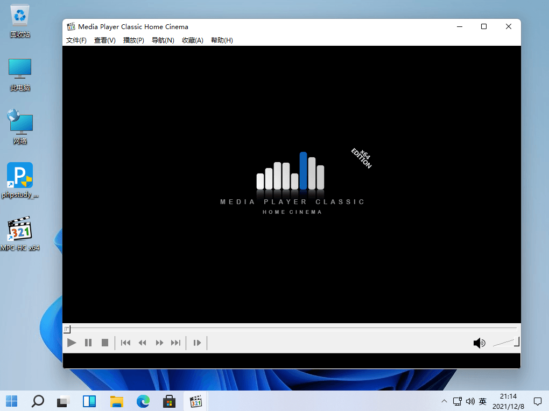Expand the 播放(P) menu
Viewport: 549px width, 411px height.
tap(133, 40)
